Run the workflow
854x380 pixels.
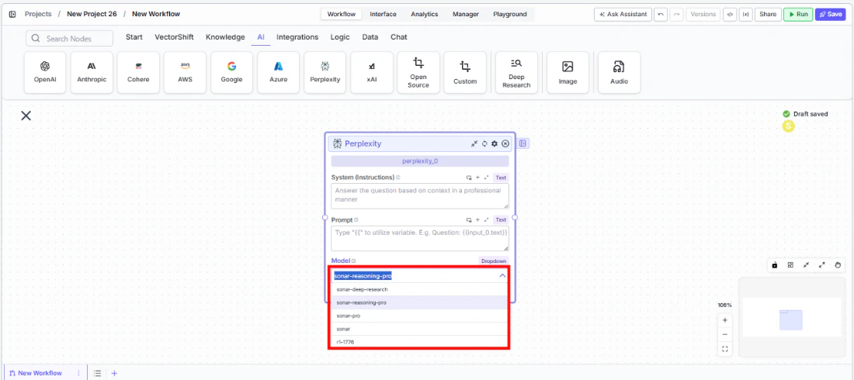798,14
